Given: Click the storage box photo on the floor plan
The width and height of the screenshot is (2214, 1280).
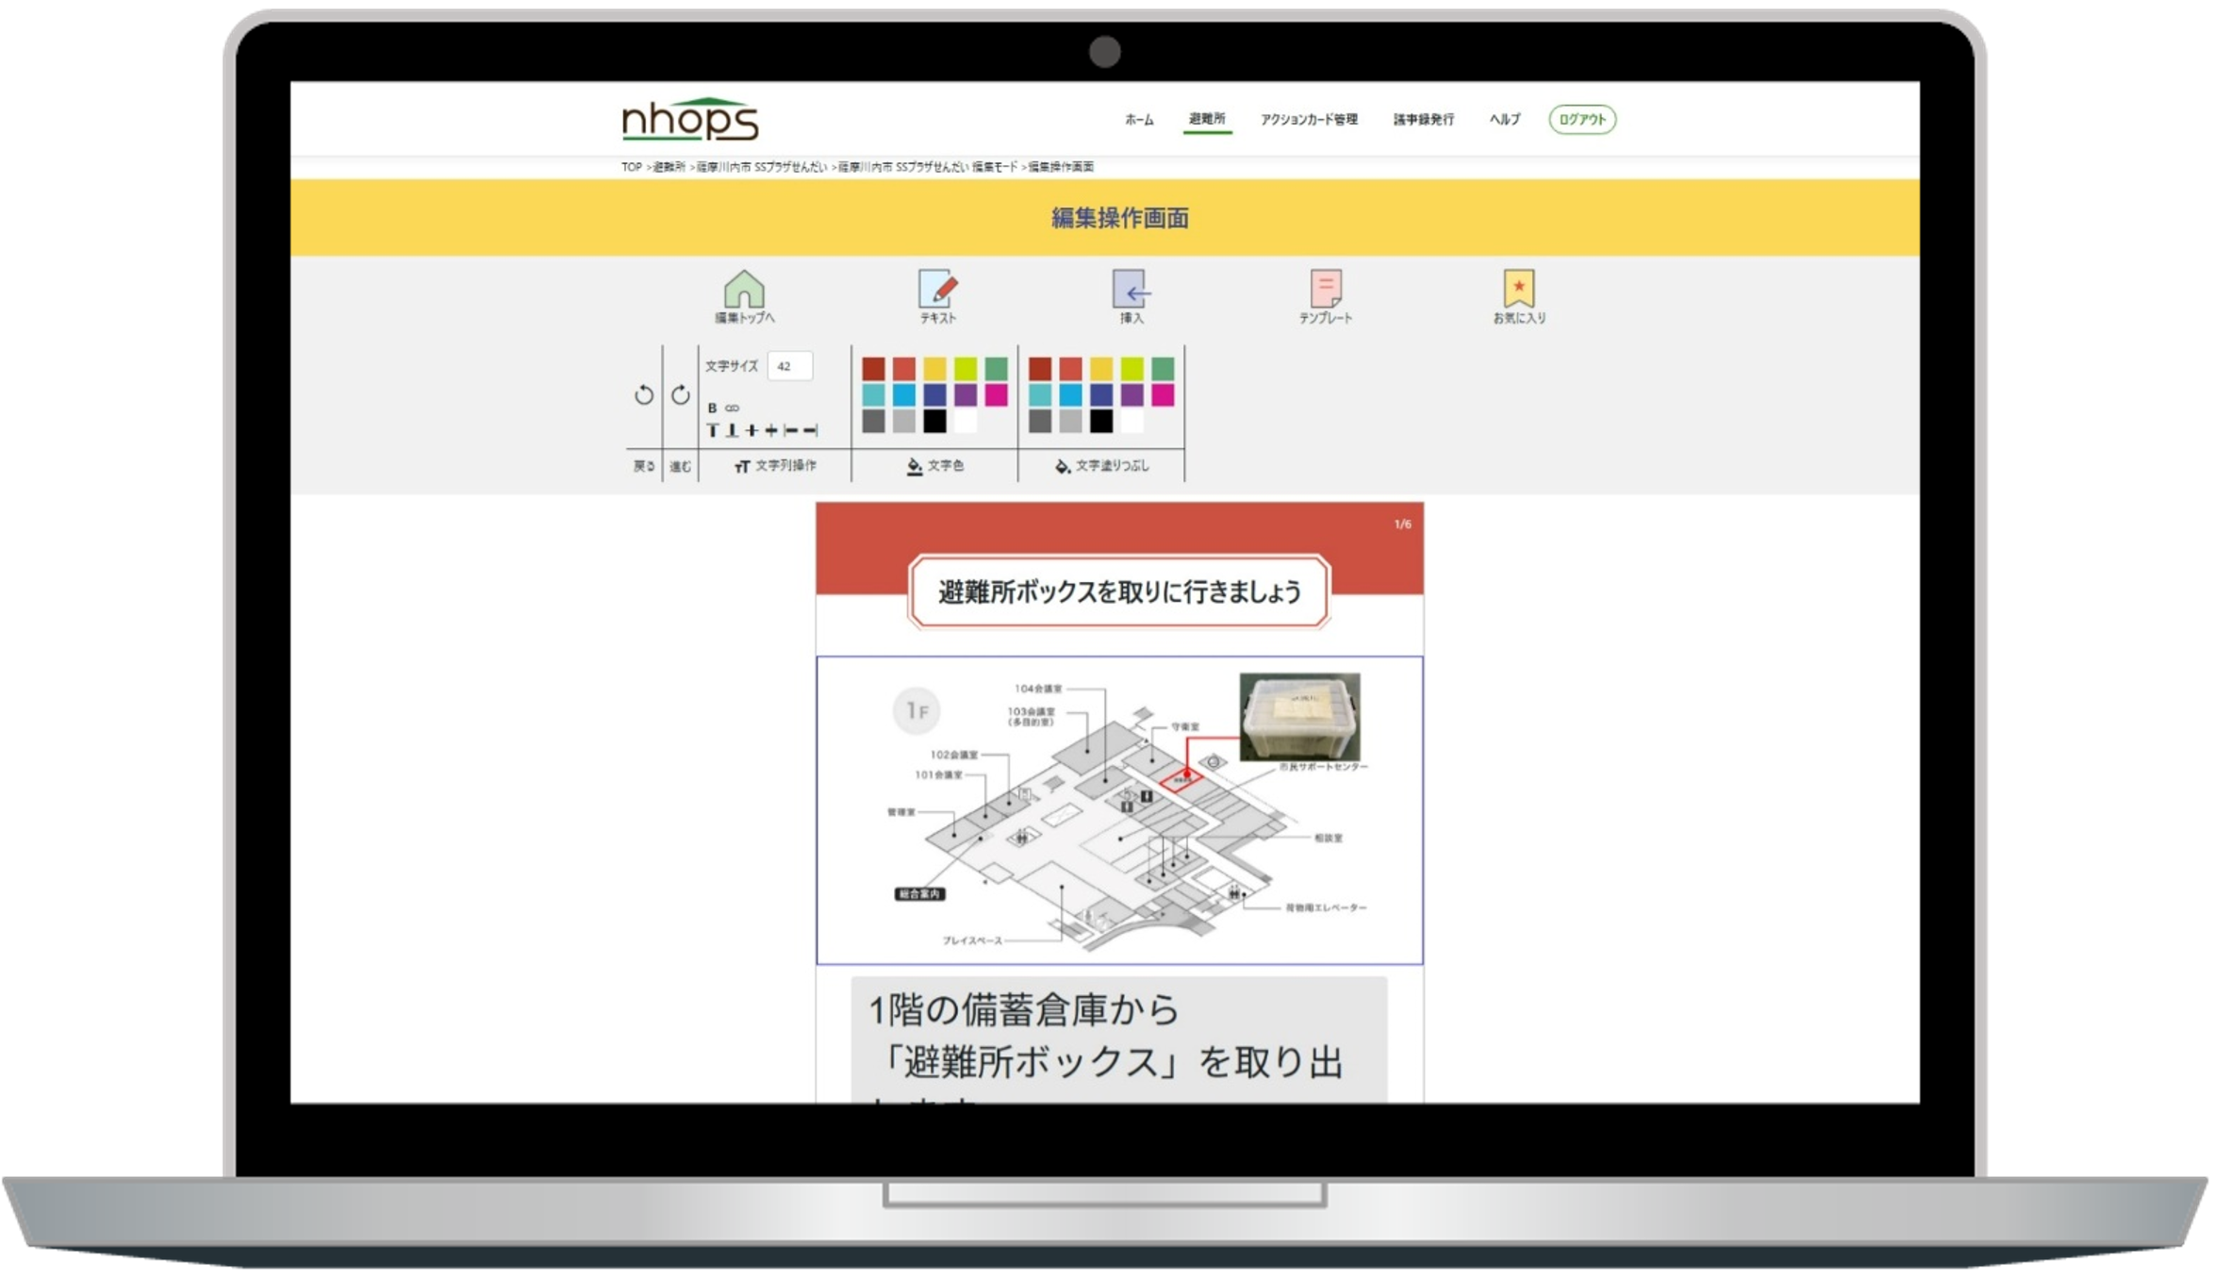Looking at the screenshot, I should (1299, 717).
